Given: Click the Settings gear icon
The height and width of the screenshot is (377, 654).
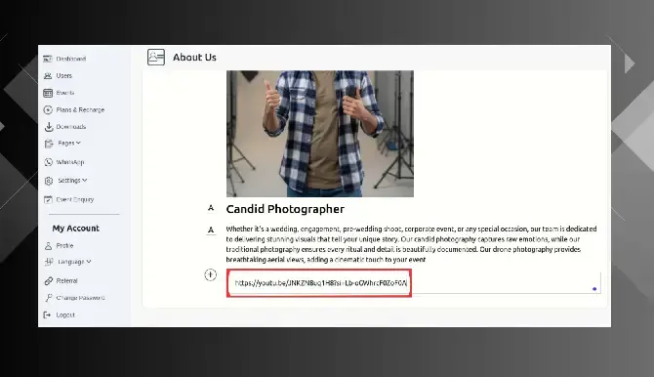Looking at the screenshot, I should pos(49,181).
